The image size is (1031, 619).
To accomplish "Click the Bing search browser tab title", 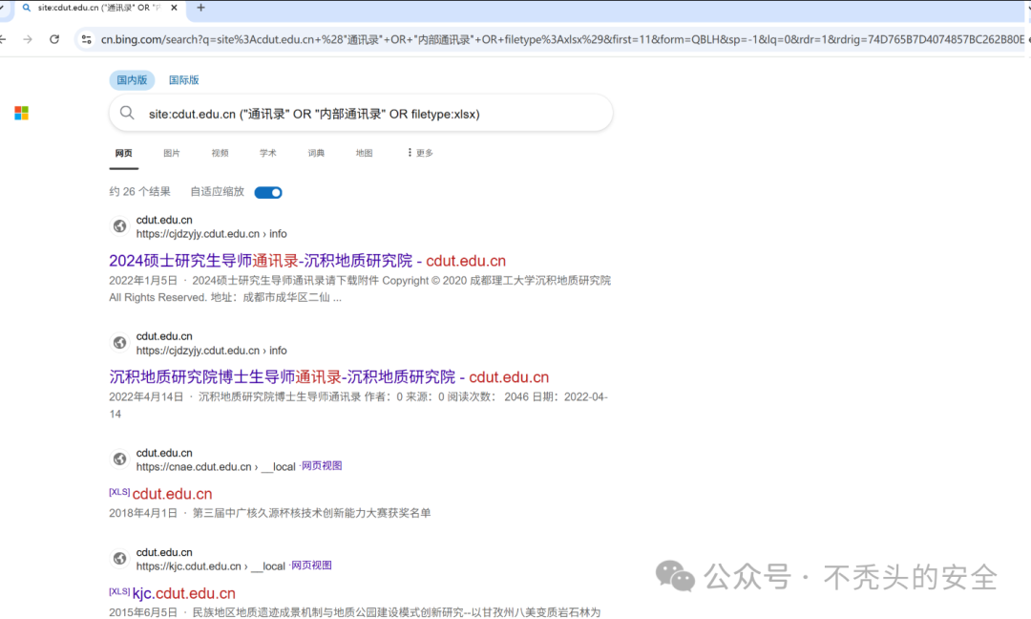I will 98,8.
